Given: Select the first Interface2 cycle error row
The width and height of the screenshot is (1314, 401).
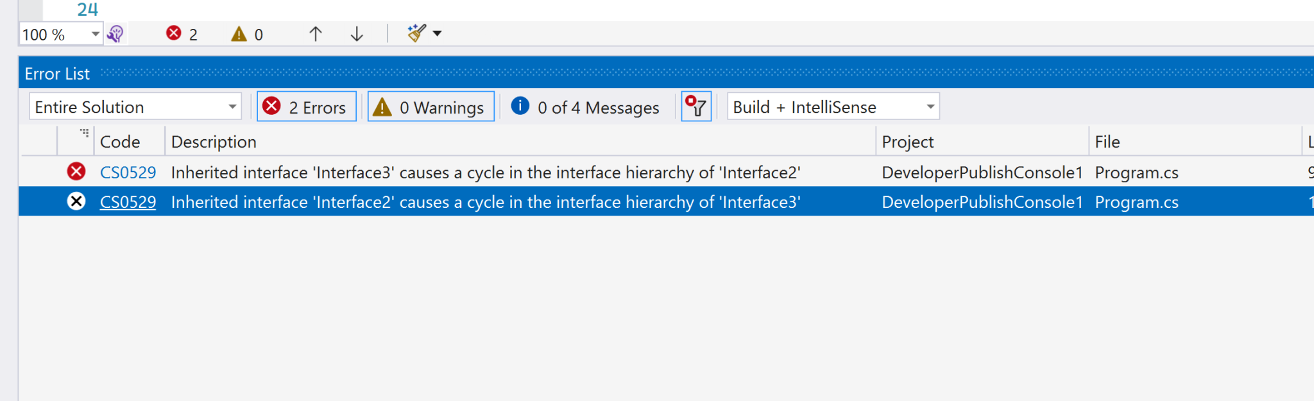Looking at the screenshot, I should click(449, 171).
